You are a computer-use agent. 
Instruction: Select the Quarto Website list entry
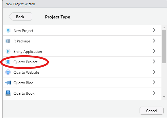tap(82, 72)
